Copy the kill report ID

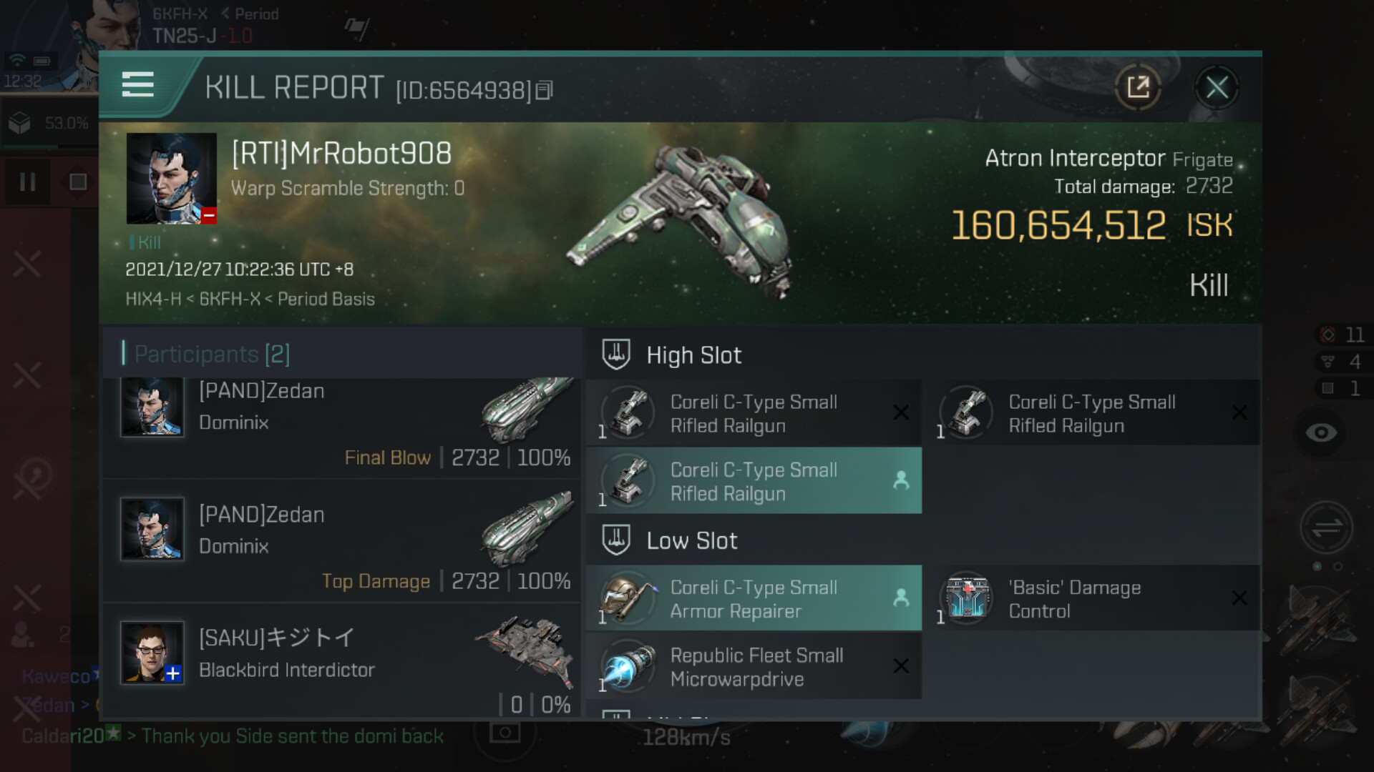[x=544, y=90]
